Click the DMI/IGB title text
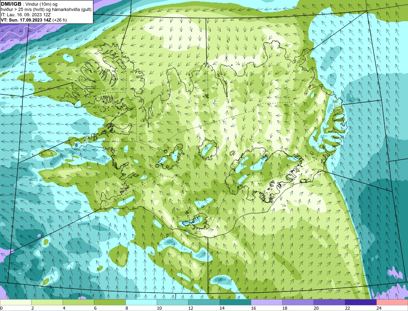The image size is (408, 311). (11, 4)
